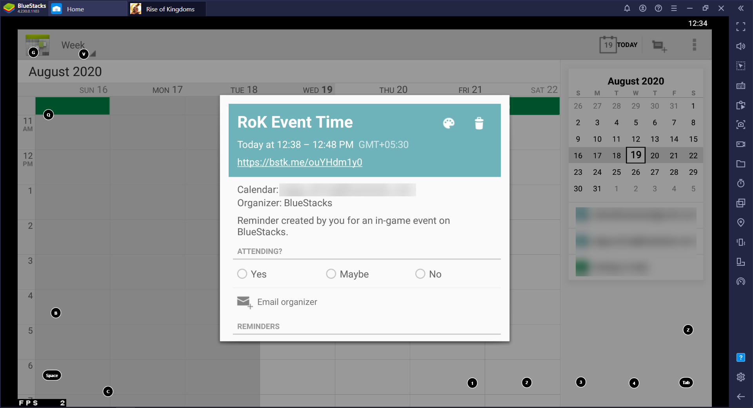
Task: Switch to the Home tab
Action: [87, 9]
